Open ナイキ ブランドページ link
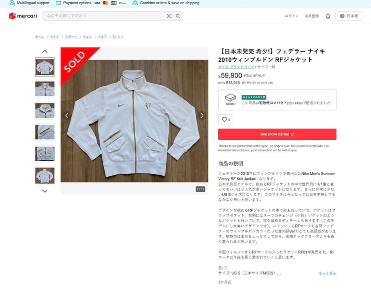Viewport: 371px width, 291px height. [x=236, y=67]
